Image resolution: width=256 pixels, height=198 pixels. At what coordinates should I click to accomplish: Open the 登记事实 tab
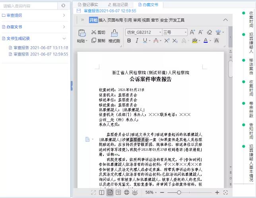[x=88, y=5]
